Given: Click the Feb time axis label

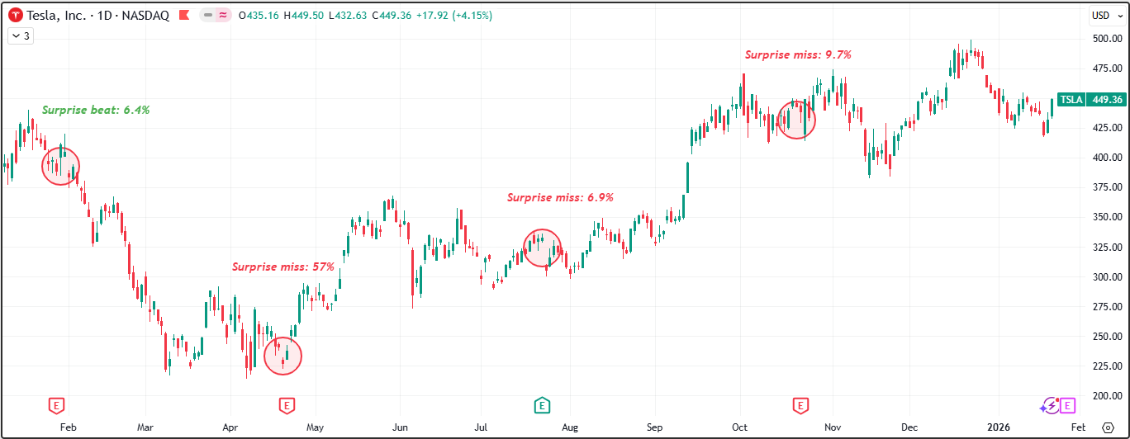Looking at the screenshot, I should [69, 427].
